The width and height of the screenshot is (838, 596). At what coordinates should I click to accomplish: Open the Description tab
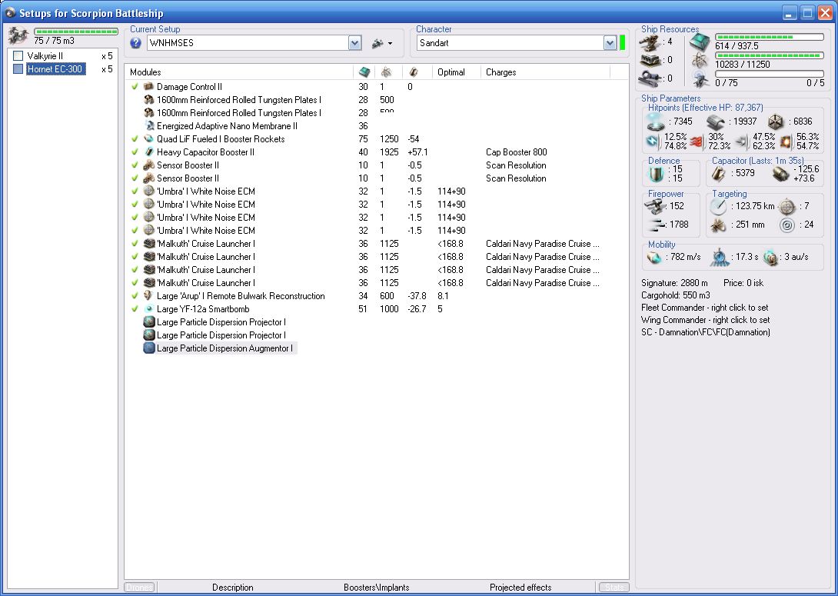tap(232, 588)
